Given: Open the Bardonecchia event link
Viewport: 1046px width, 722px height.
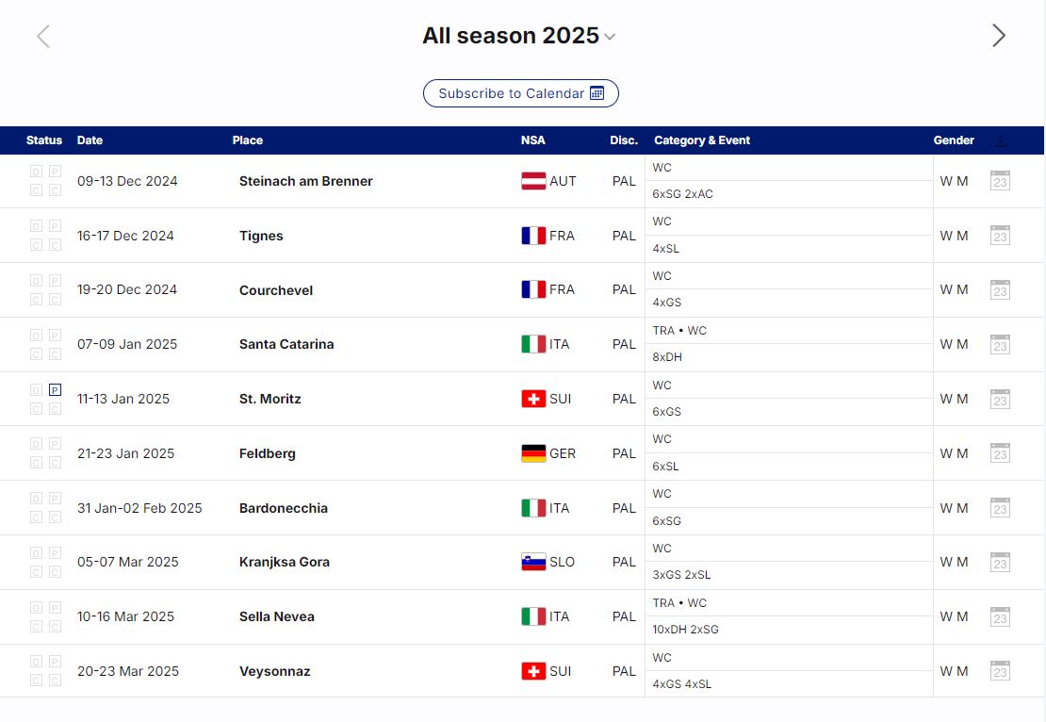Looking at the screenshot, I should (x=284, y=508).
